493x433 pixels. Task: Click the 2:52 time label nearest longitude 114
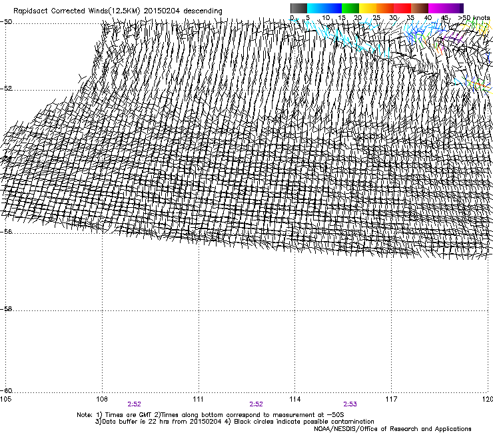256,404
